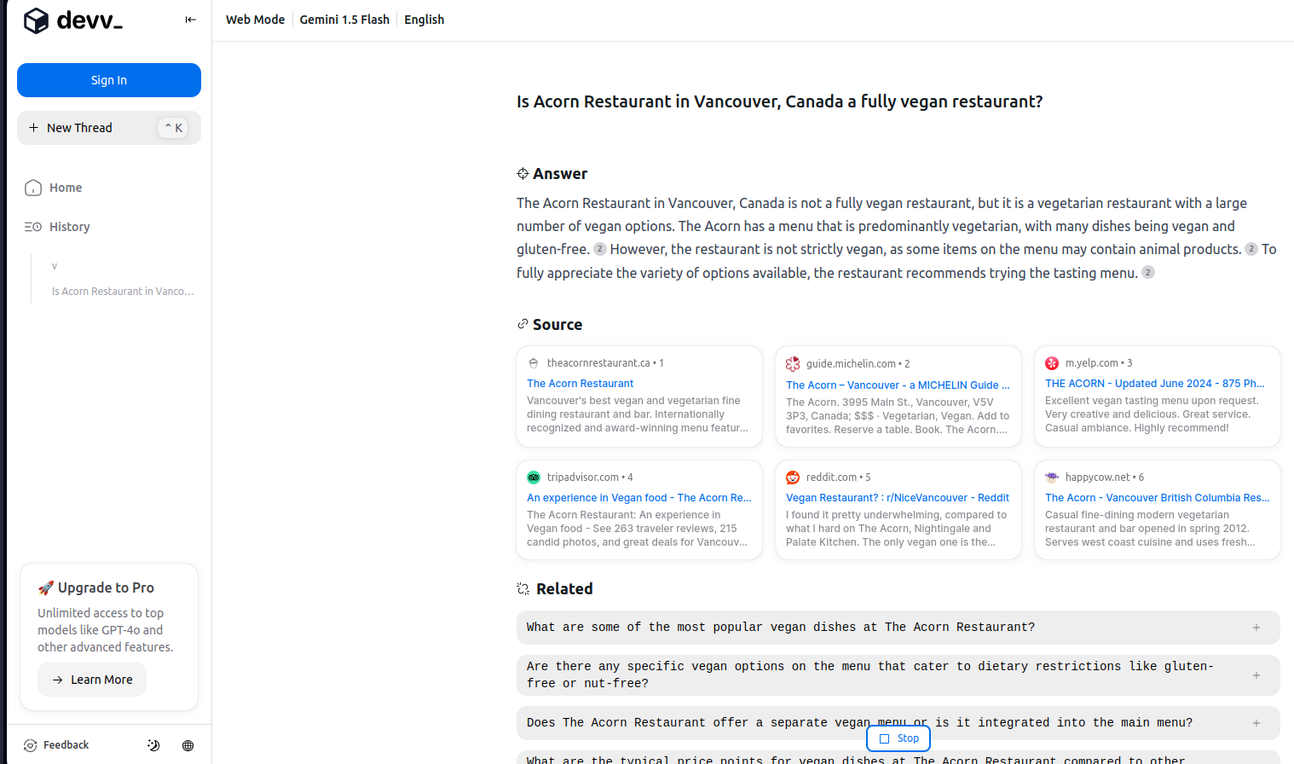
Task: Click the Sign In button
Action: click(x=109, y=80)
